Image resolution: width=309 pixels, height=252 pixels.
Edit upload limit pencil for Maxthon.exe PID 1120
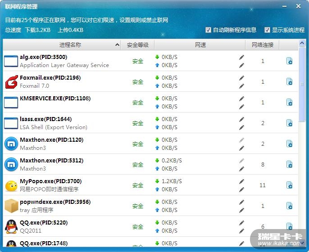pos(241,148)
